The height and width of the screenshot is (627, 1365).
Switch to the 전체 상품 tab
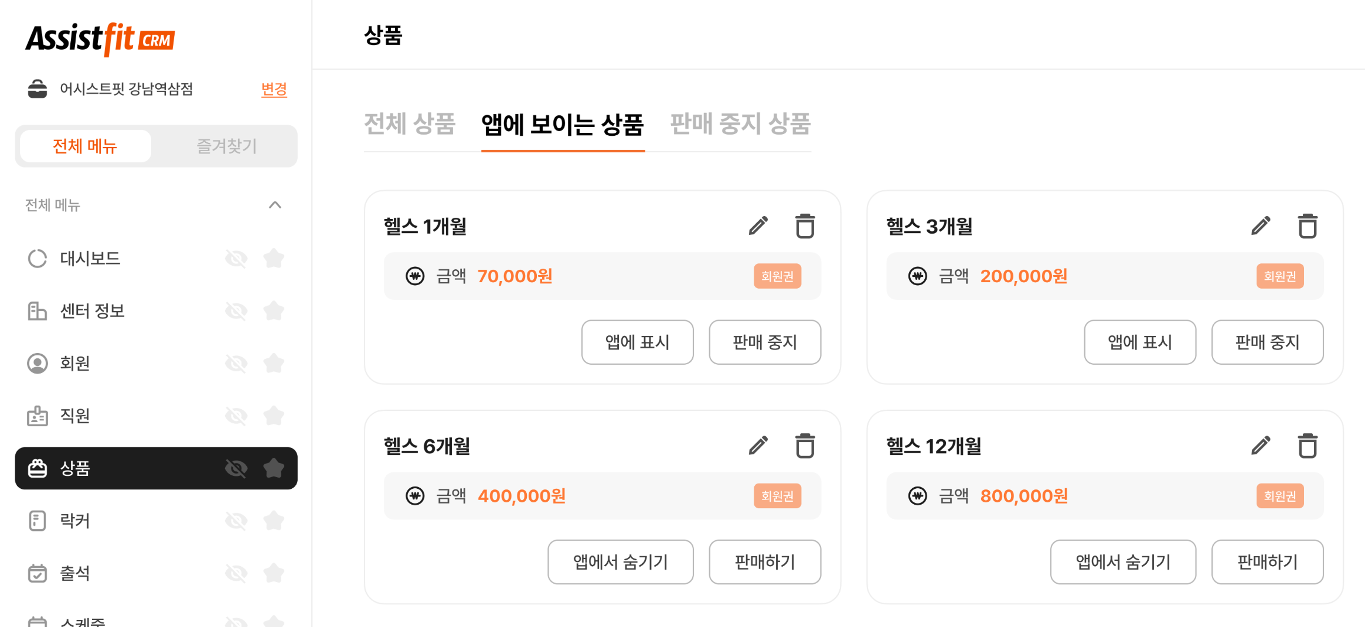click(410, 124)
